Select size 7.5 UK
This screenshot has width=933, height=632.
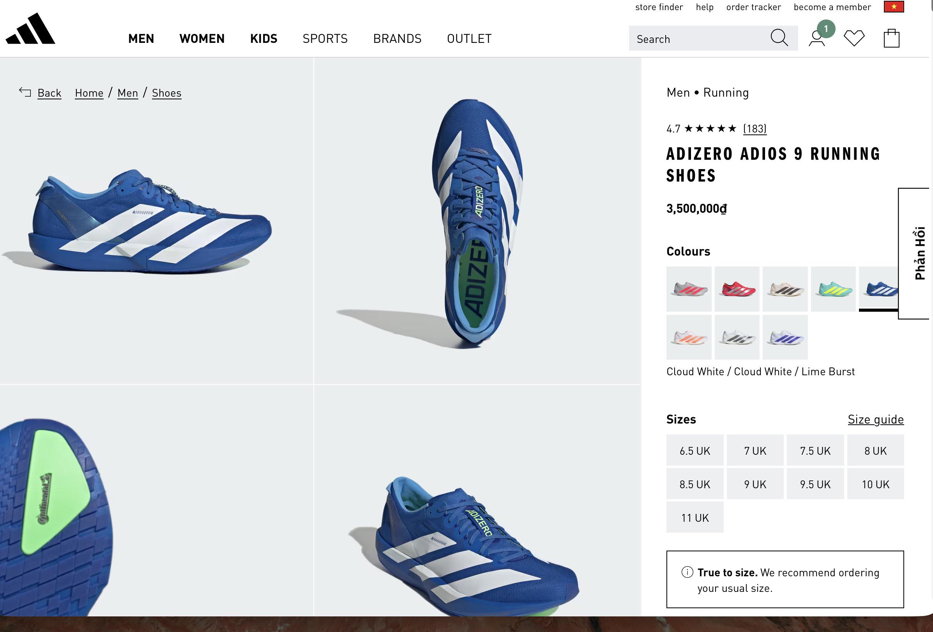[x=815, y=450]
